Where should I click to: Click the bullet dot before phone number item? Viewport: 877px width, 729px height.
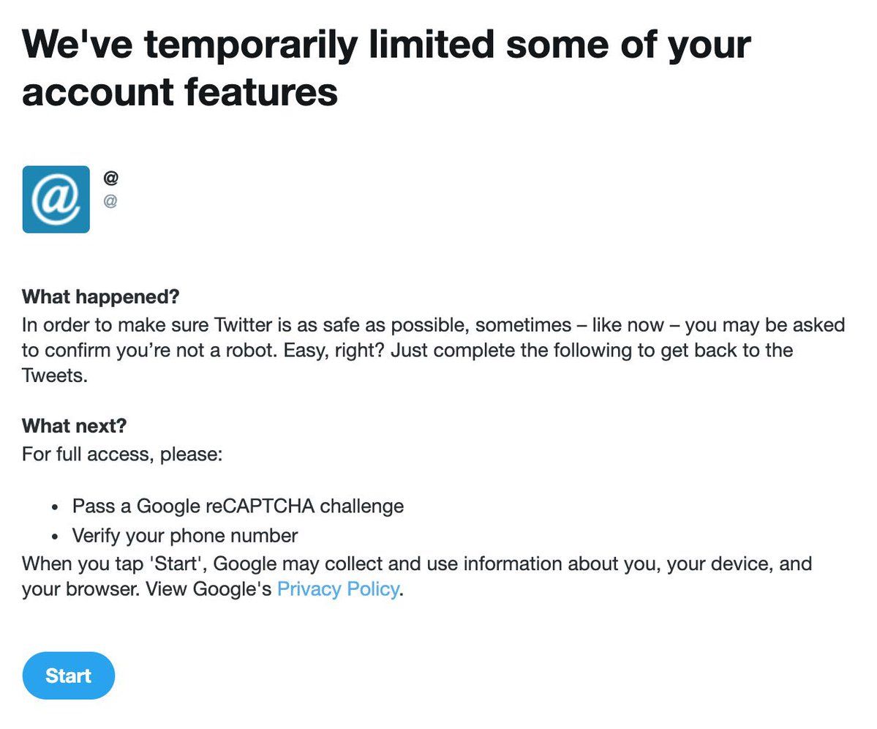click(56, 537)
